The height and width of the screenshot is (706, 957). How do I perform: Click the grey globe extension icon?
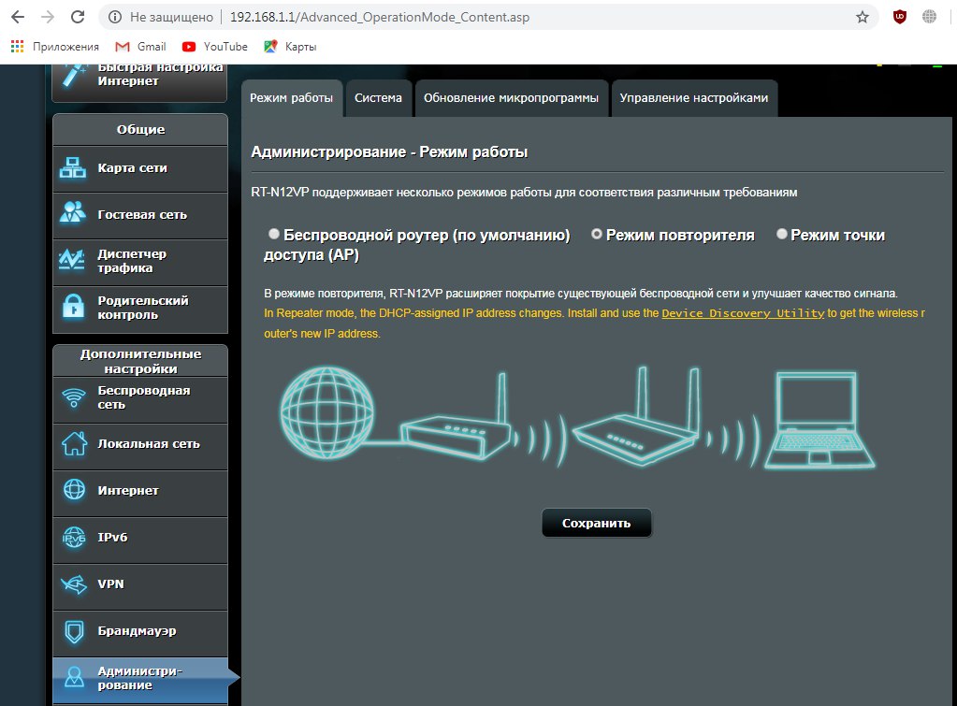(929, 17)
